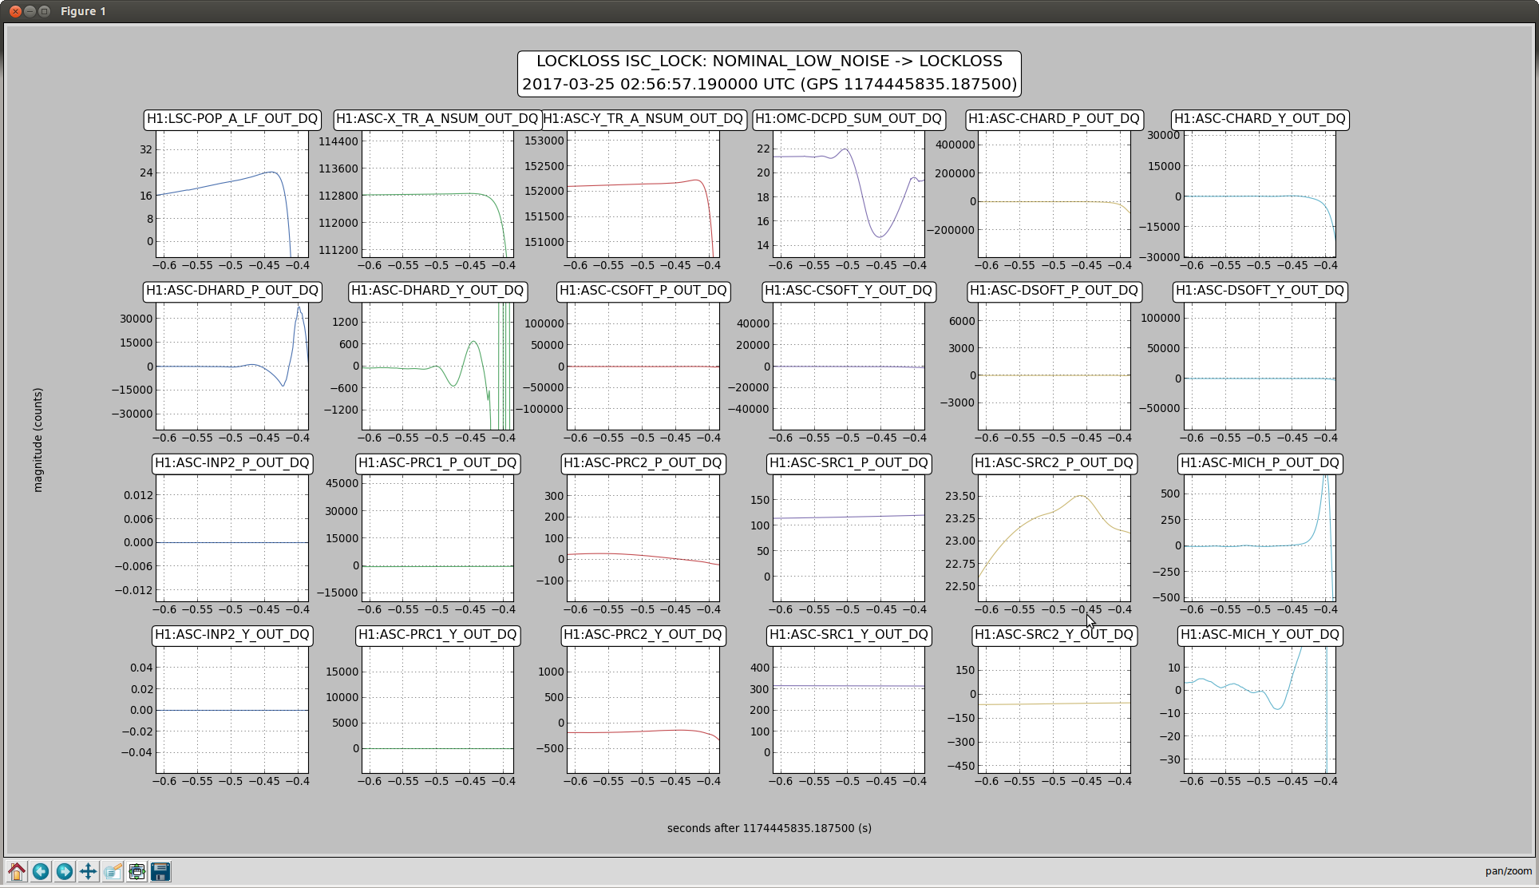Click the H1:ASC-INP2_Y_OUT_DQ plot title
Image resolution: width=1539 pixels, height=888 pixels.
click(x=232, y=635)
